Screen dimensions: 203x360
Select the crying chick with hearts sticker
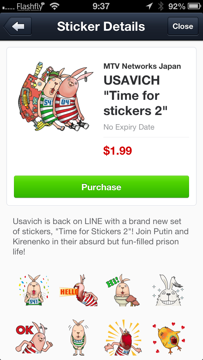click(x=168, y=337)
